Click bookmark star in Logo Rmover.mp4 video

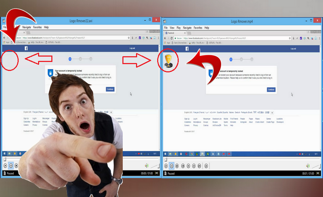(290, 38)
